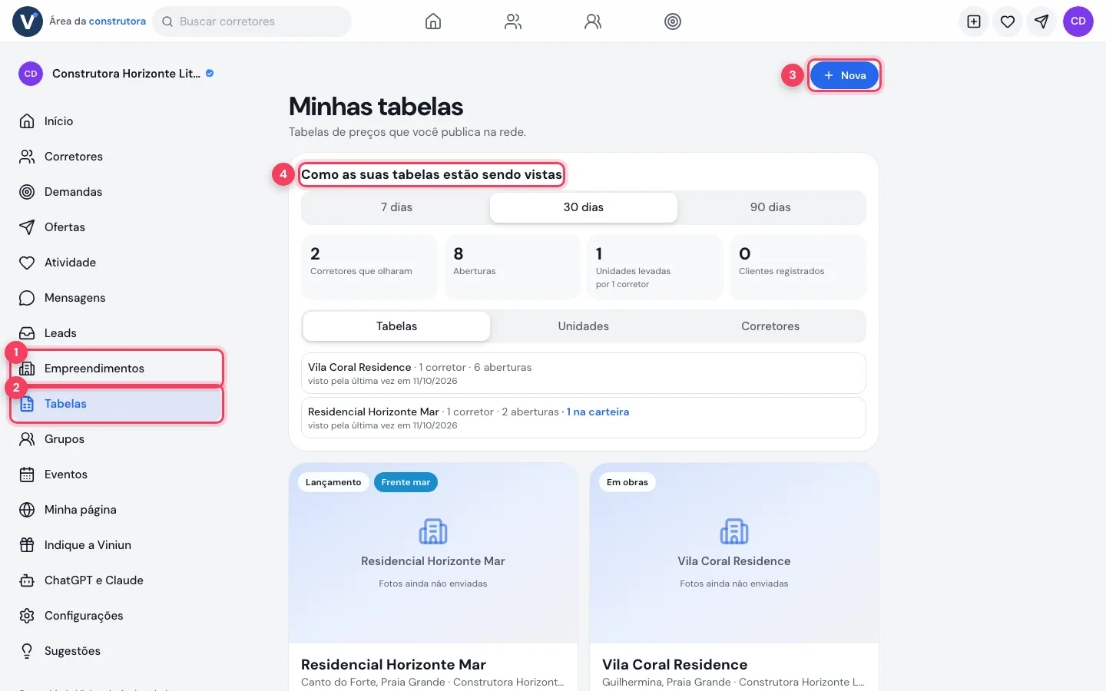Screen dimensions: 1106x691
Task: Select the Tabelas stats tab
Action: [396, 326]
